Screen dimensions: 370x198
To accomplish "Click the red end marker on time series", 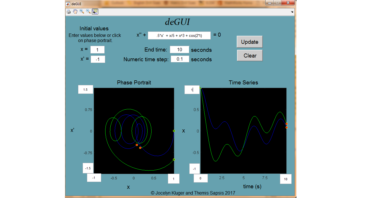I will [287, 124].
